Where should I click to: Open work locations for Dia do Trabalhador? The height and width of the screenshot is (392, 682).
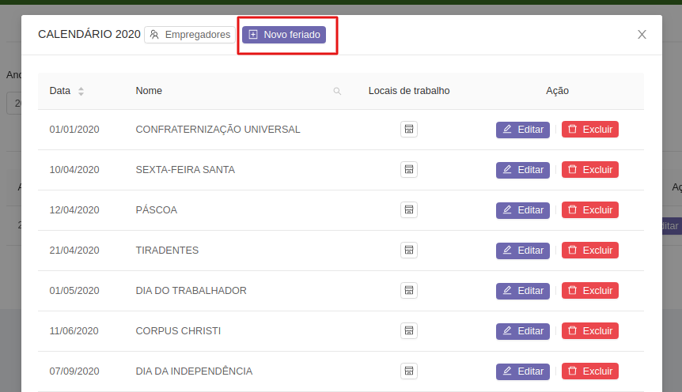[x=408, y=291]
